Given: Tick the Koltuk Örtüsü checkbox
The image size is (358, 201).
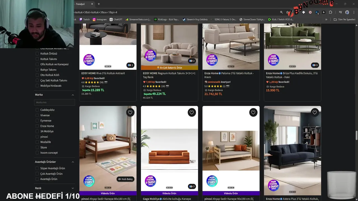Looking at the screenshot, I should 37,54.
